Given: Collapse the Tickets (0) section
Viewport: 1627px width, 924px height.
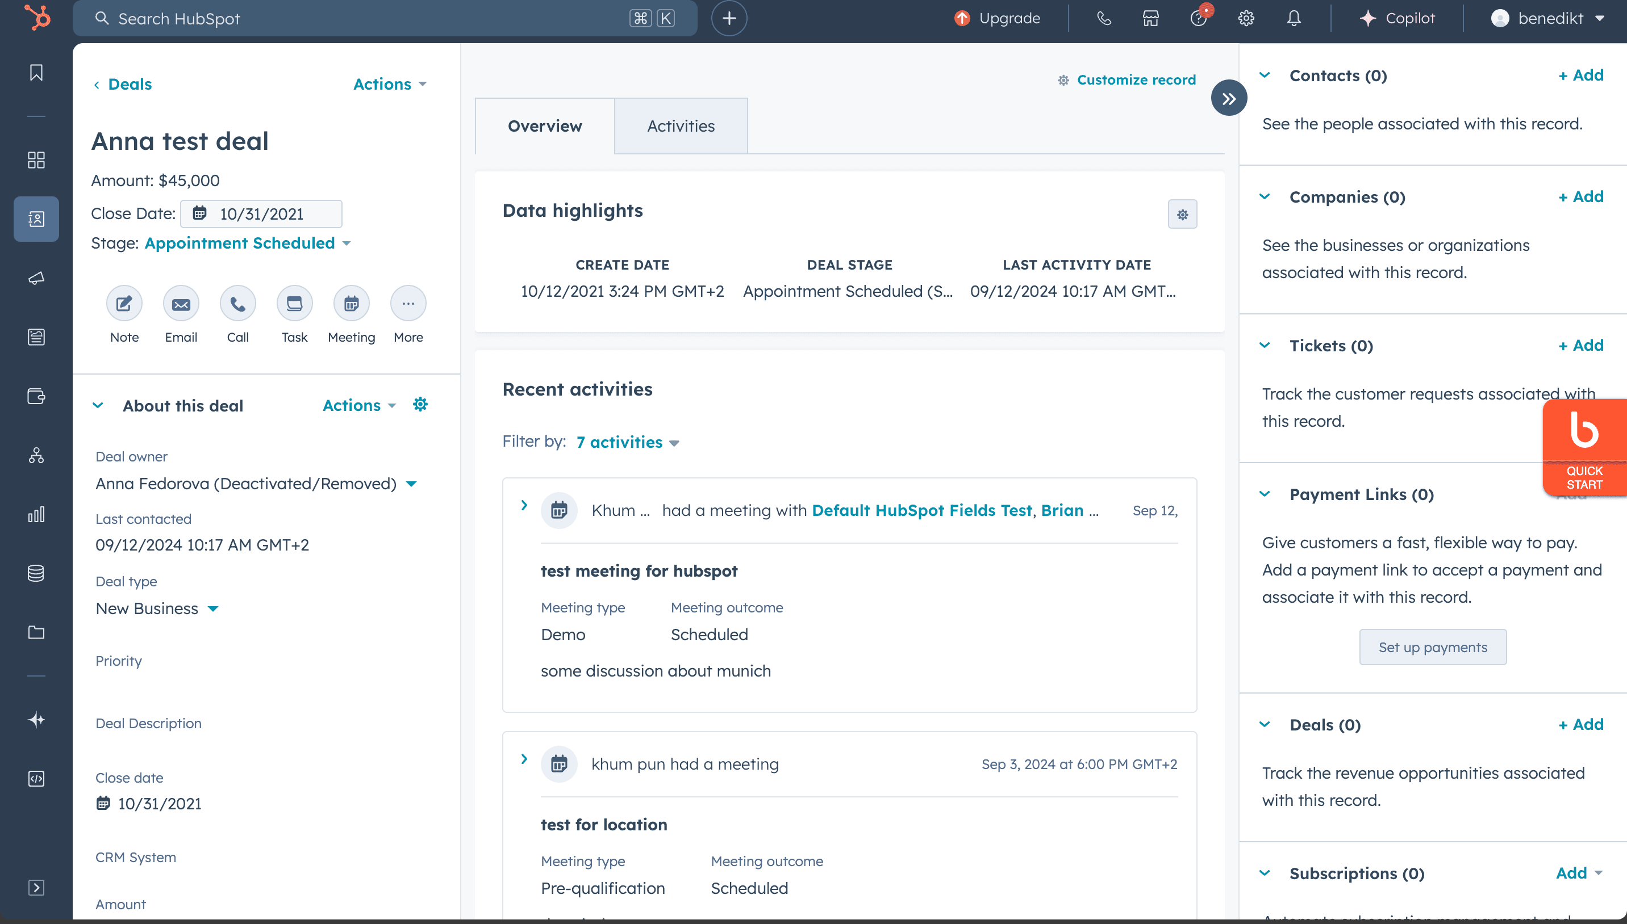Looking at the screenshot, I should point(1265,345).
